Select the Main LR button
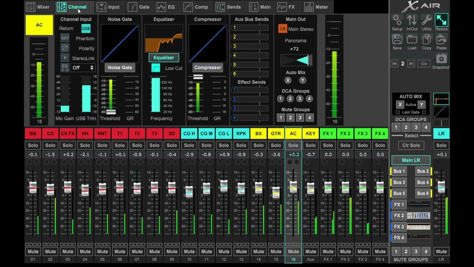The image size is (474, 267). point(411,160)
